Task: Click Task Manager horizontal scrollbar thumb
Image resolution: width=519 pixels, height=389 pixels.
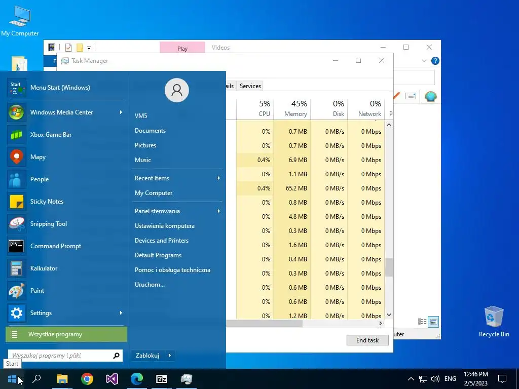Action: (264, 324)
